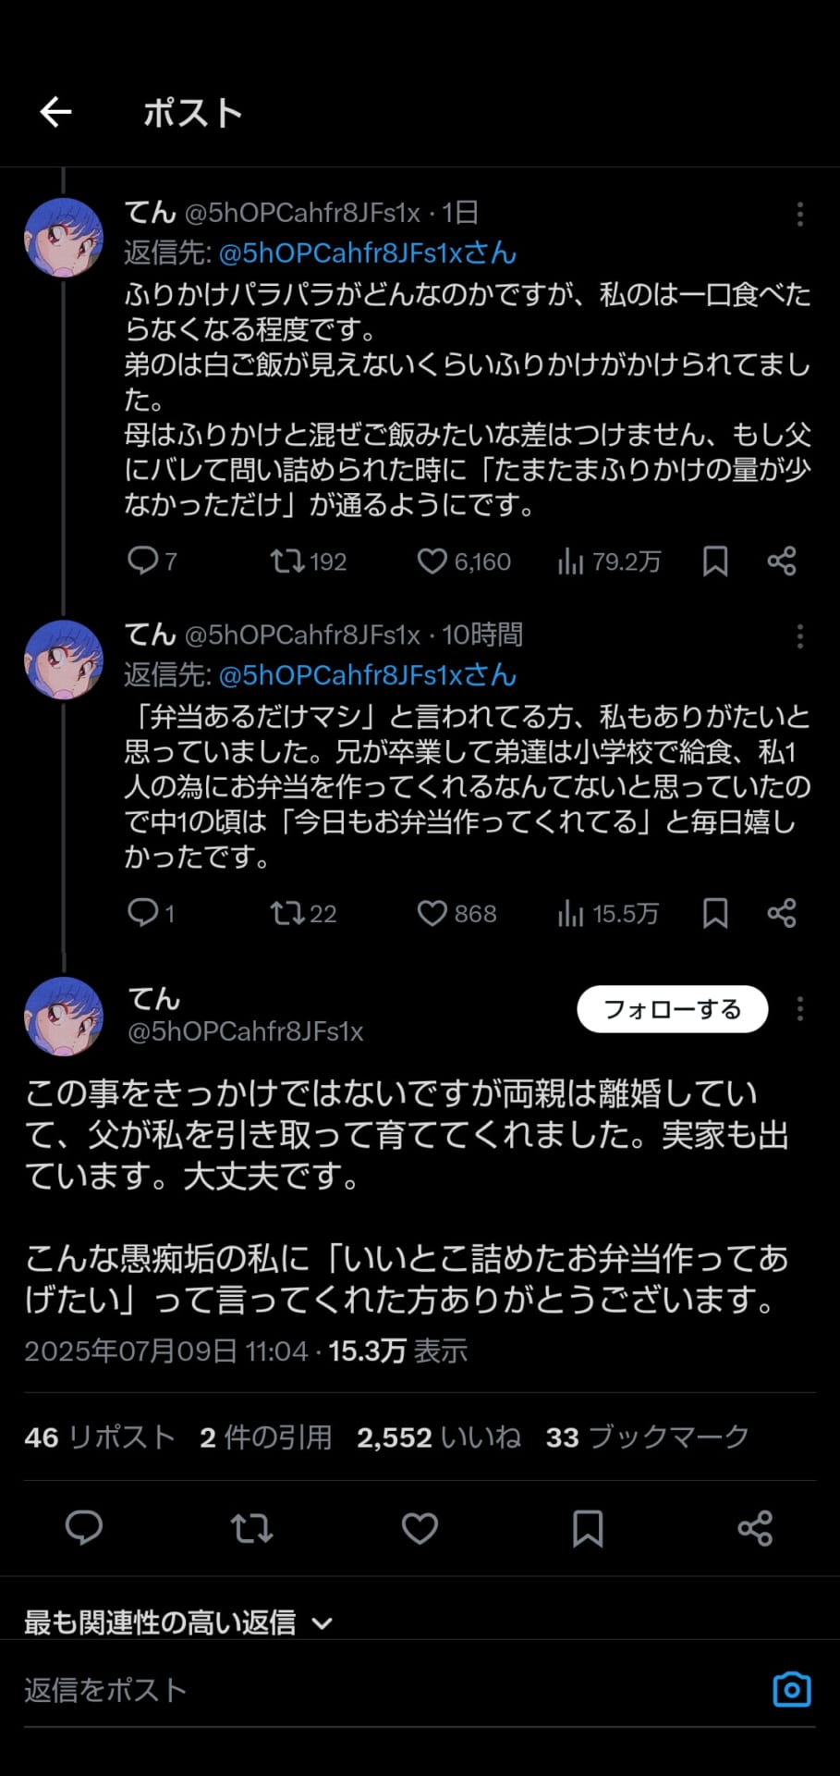
Task: Click the フォローする button
Action: click(x=672, y=1009)
